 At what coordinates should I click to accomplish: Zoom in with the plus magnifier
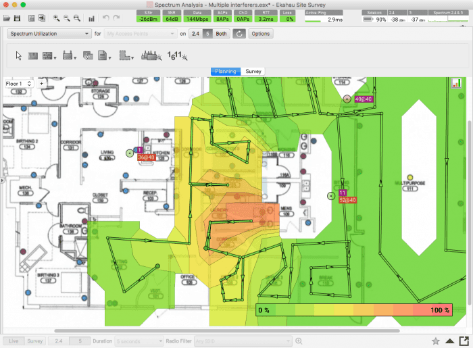click(56, 18)
